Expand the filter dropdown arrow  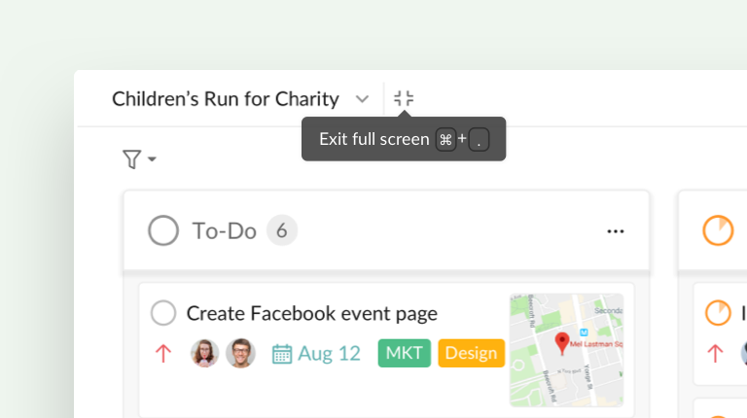pos(152,159)
